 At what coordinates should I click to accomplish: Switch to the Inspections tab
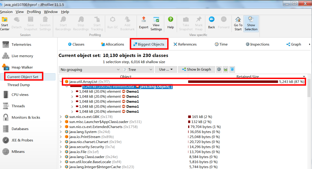(257, 44)
